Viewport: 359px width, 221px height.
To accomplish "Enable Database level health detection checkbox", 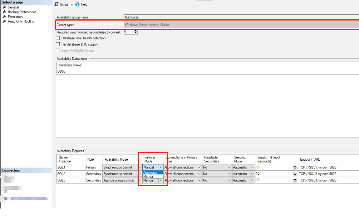I will (58, 38).
